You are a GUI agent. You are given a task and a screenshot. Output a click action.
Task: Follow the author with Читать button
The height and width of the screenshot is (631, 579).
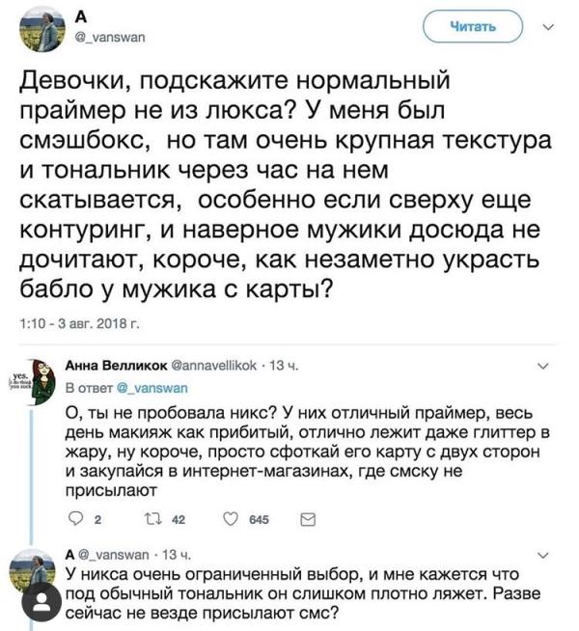(x=473, y=27)
